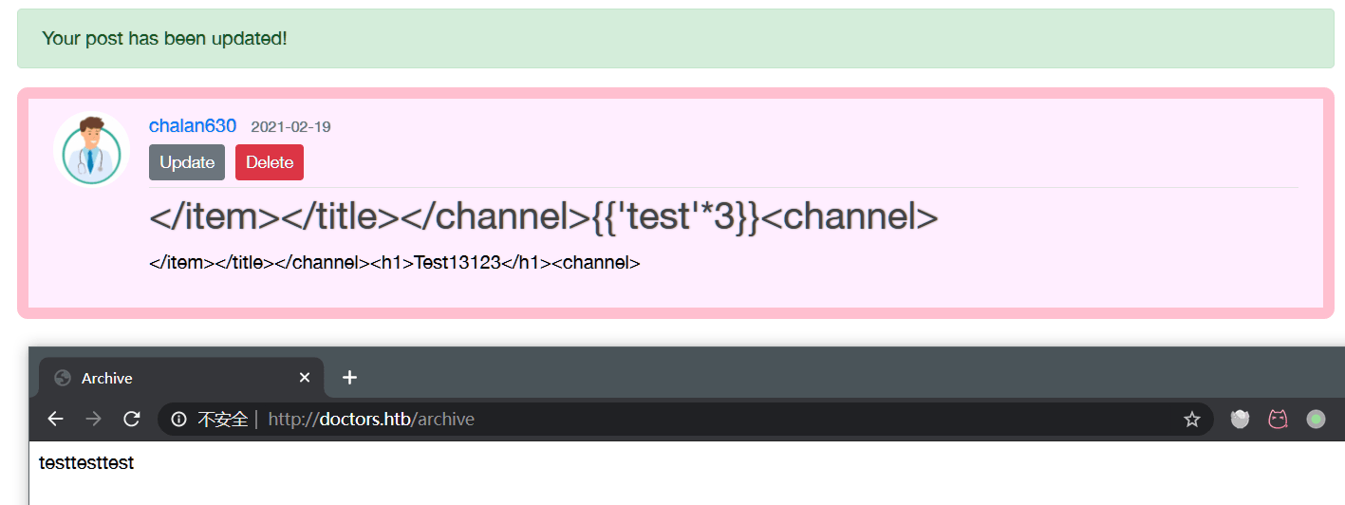Delete the post using the red button
The width and height of the screenshot is (1345, 505).
point(270,162)
